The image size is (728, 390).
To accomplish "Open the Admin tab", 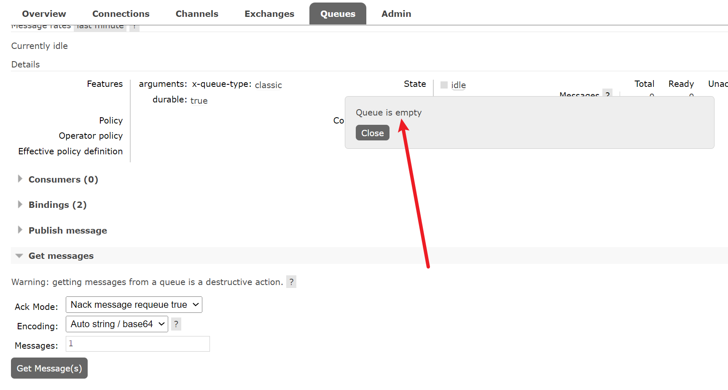I will (x=396, y=14).
